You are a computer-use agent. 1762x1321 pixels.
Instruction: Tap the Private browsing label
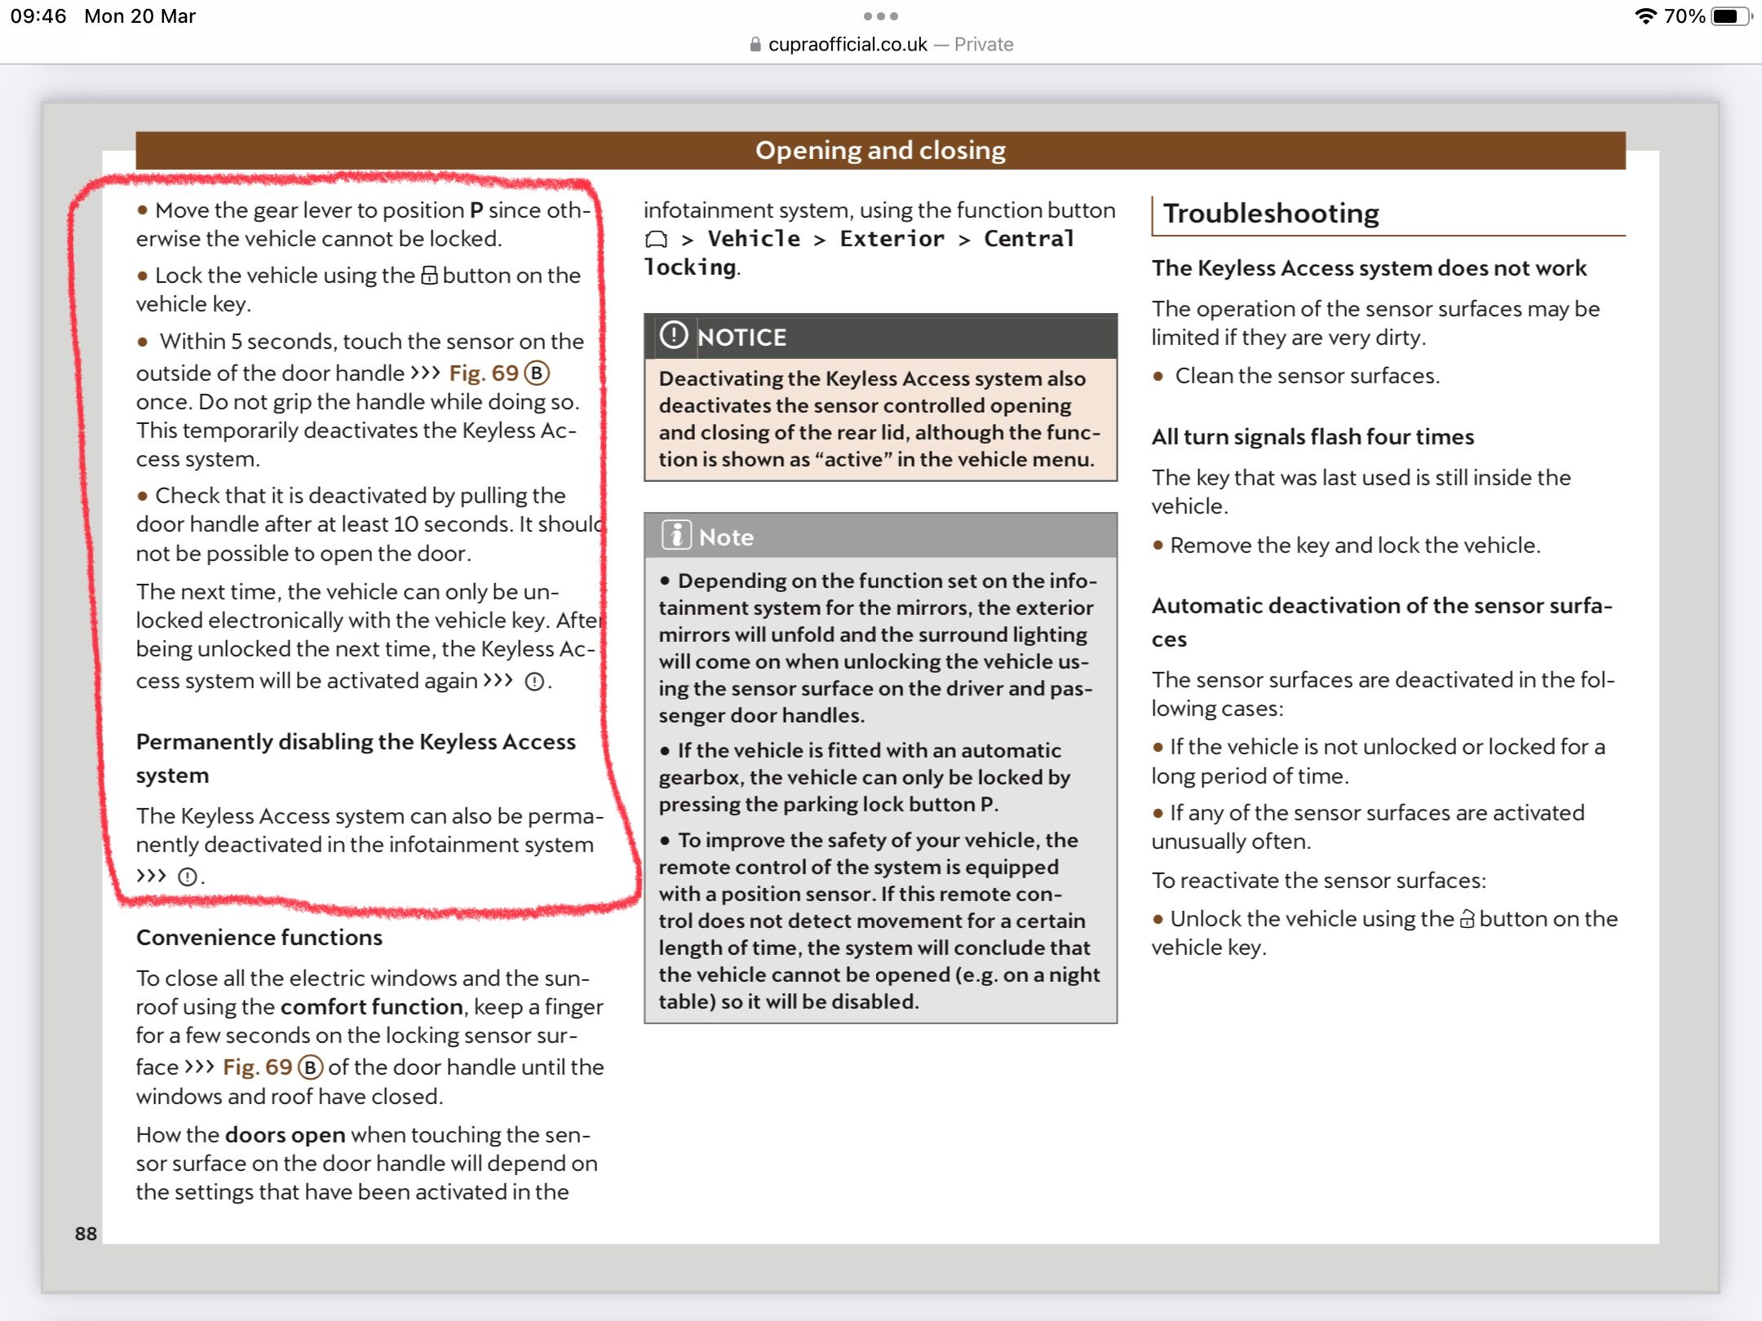click(x=984, y=45)
